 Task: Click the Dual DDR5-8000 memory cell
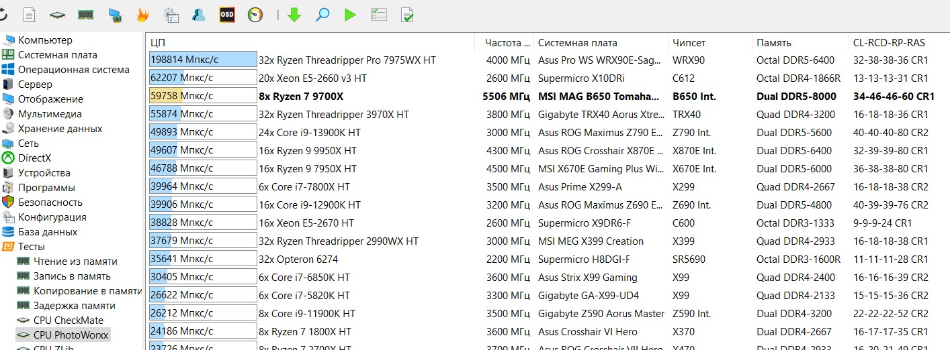click(796, 97)
